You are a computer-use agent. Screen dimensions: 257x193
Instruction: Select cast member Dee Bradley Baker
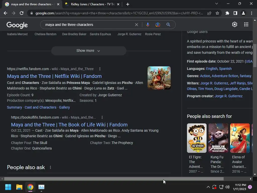(x=74, y=34)
